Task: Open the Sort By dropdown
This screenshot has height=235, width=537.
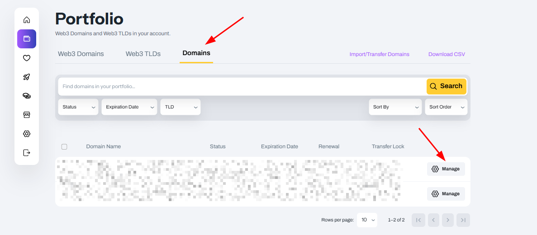Action: click(395, 107)
